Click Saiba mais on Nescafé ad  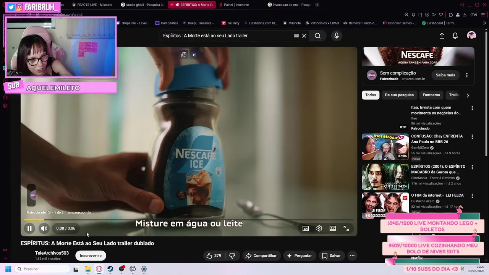[x=445, y=75]
